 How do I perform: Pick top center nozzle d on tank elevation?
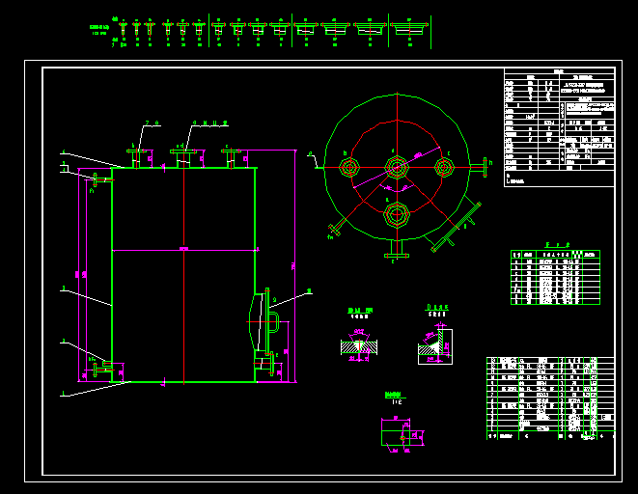click(183, 158)
